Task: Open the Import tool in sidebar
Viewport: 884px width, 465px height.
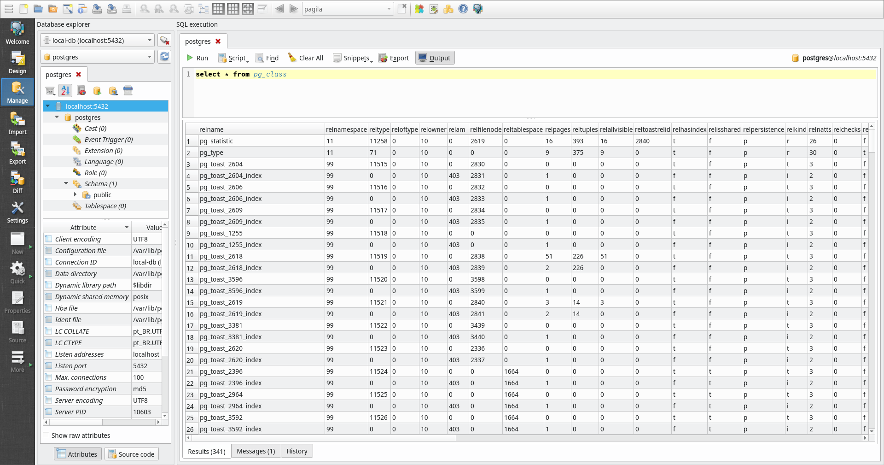Action: tap(17, 124)
